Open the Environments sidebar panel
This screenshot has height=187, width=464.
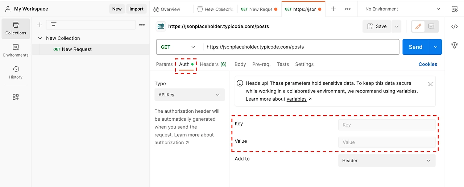pyautogui.click(x=16, y=51)
